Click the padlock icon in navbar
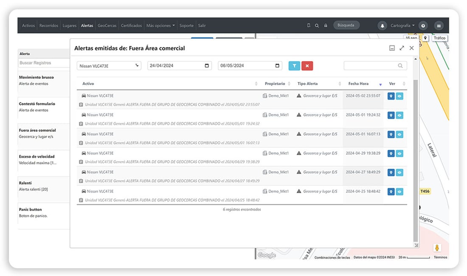Image resolution: width=467 pixels, height=276 pixels. click(x=326, y=25)
